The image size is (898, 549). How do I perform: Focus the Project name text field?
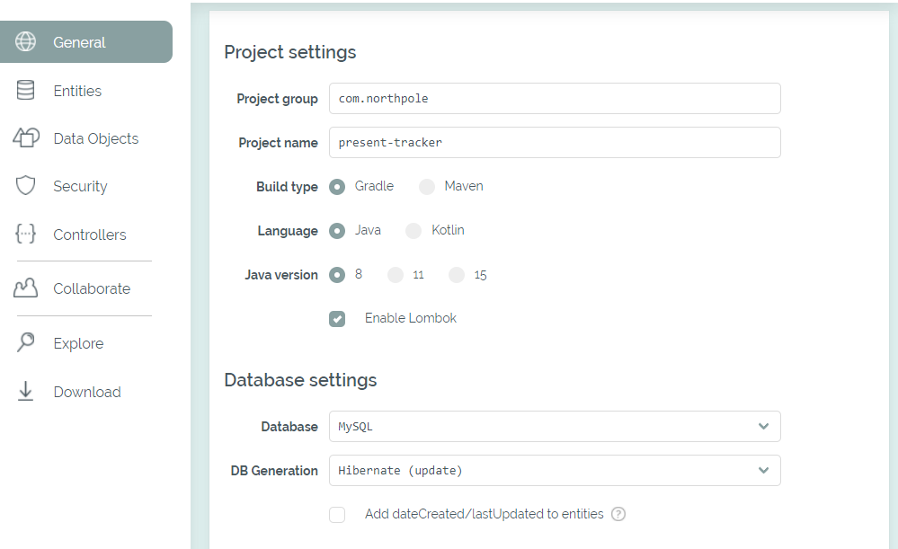tap(554, 143)
